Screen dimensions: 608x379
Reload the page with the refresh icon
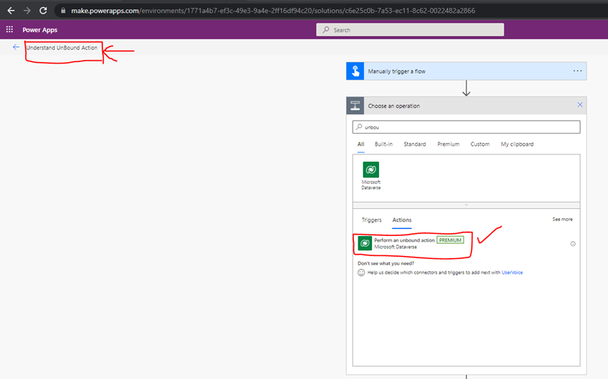pos(43,11)
